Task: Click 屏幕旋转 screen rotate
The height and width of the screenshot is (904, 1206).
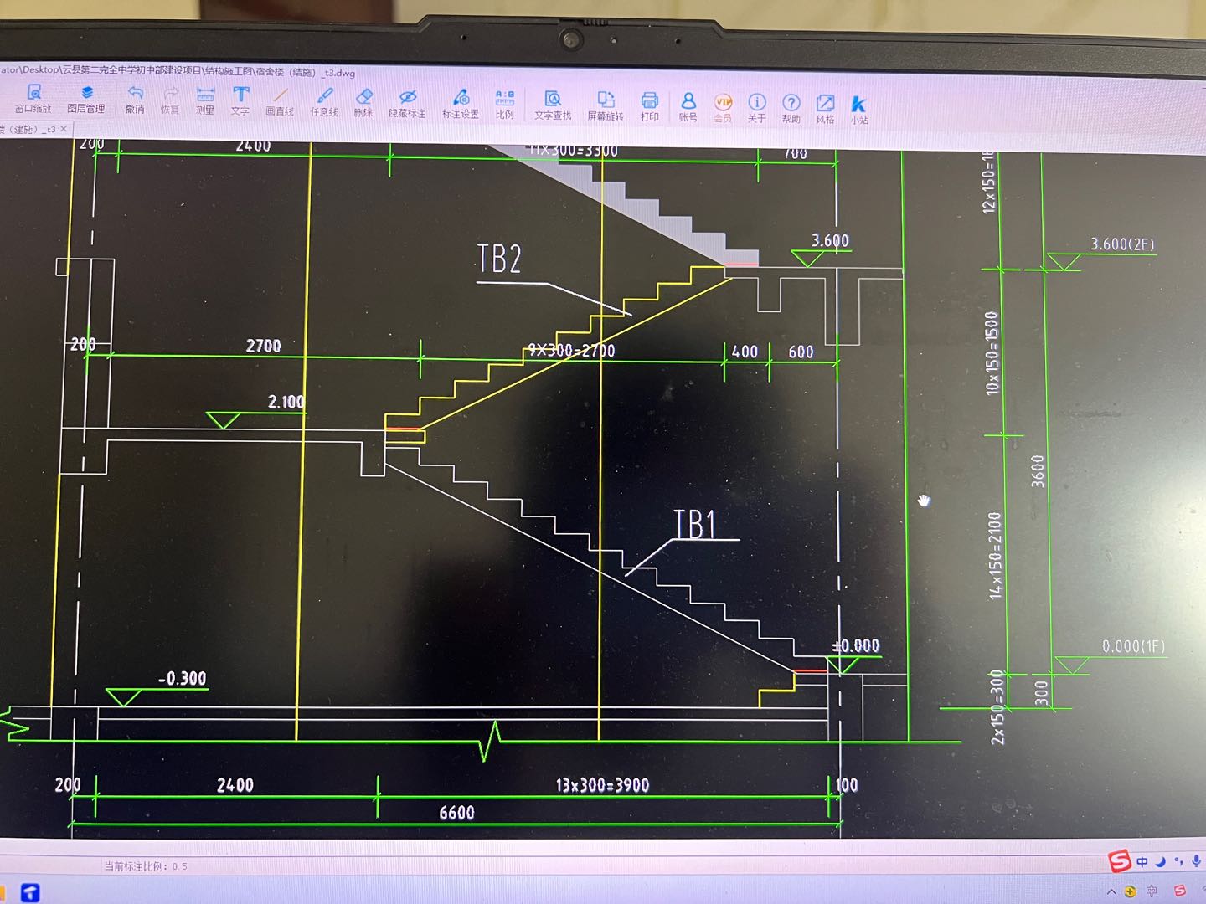Action: [x=606, y=108]
